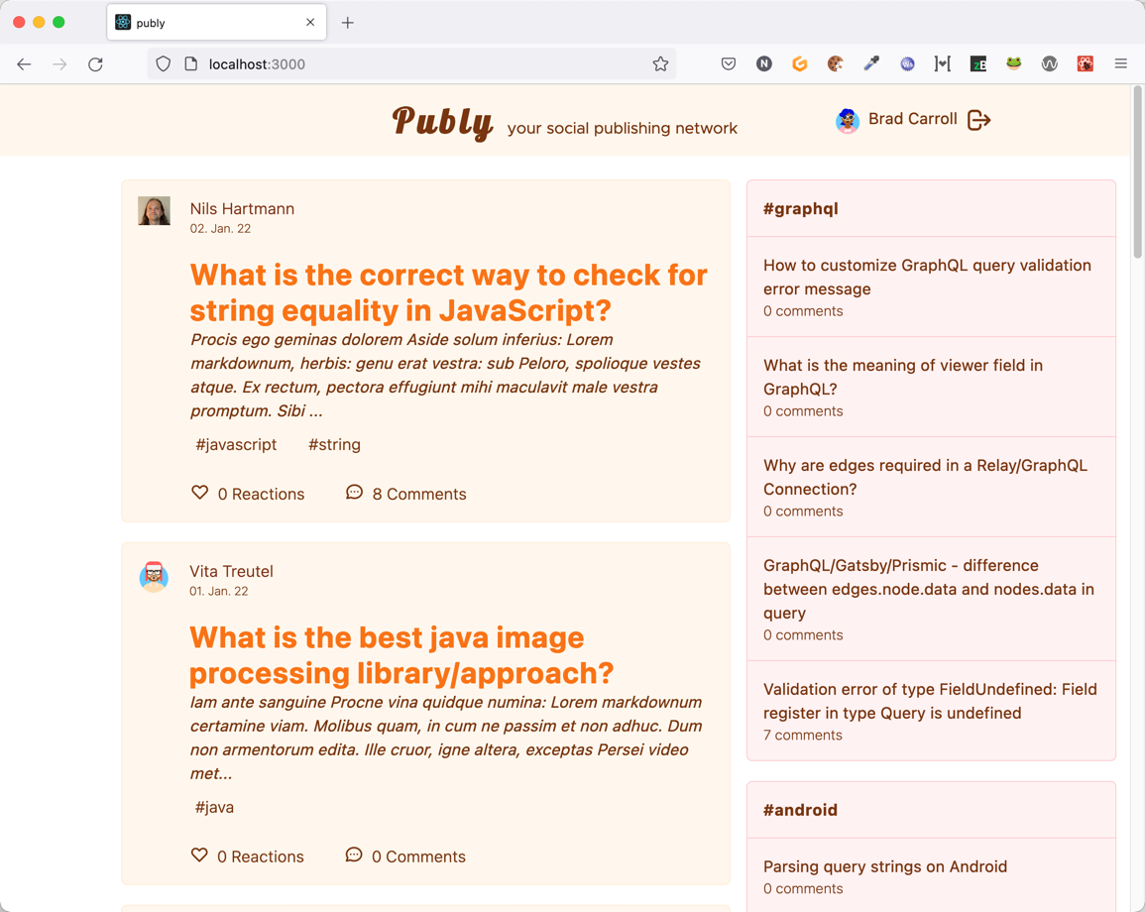Click the #graphql sidebar heading
This screenshot has height=912, width=1145.
point(800,209)
